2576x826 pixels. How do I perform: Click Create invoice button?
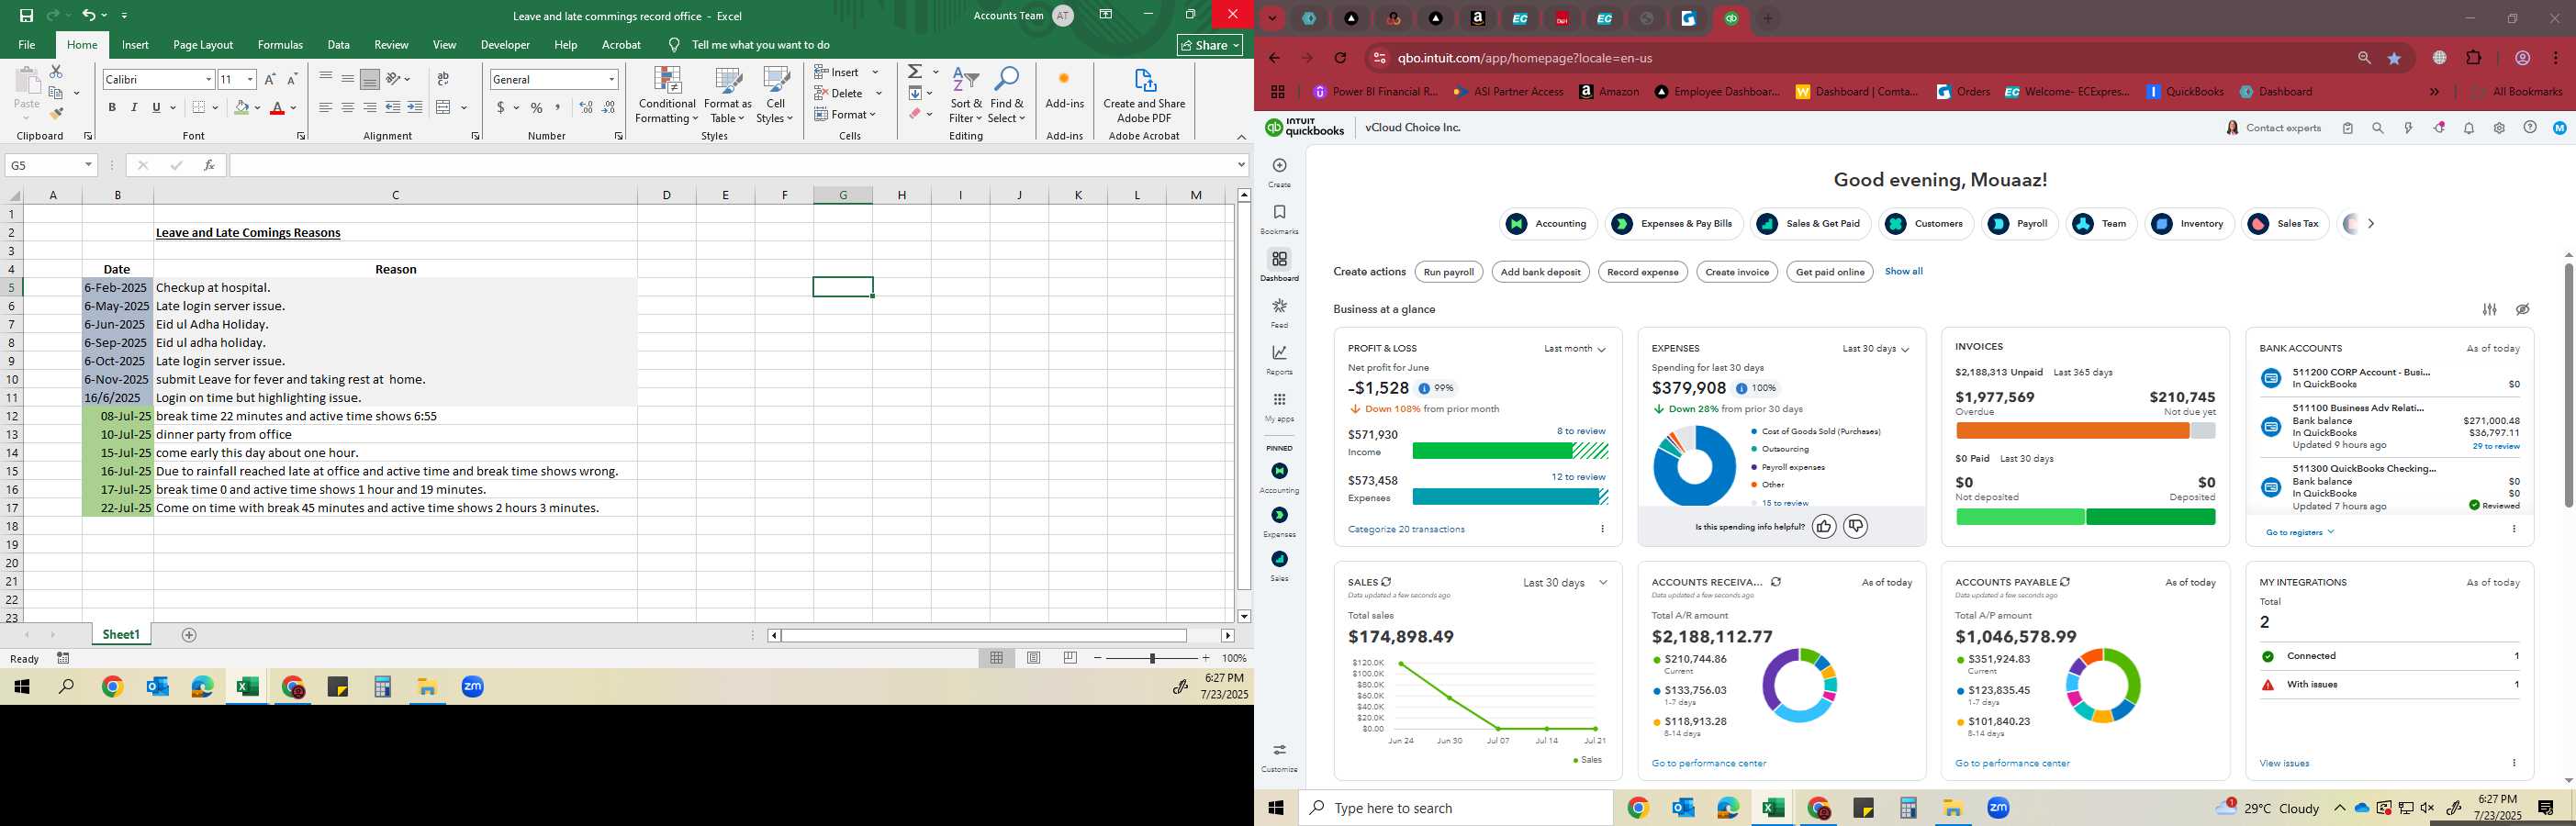coord(1737,272)
